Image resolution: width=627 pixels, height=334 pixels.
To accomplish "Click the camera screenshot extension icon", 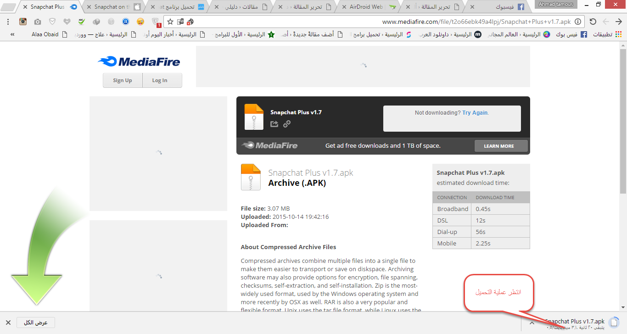I will coord(38,22).
